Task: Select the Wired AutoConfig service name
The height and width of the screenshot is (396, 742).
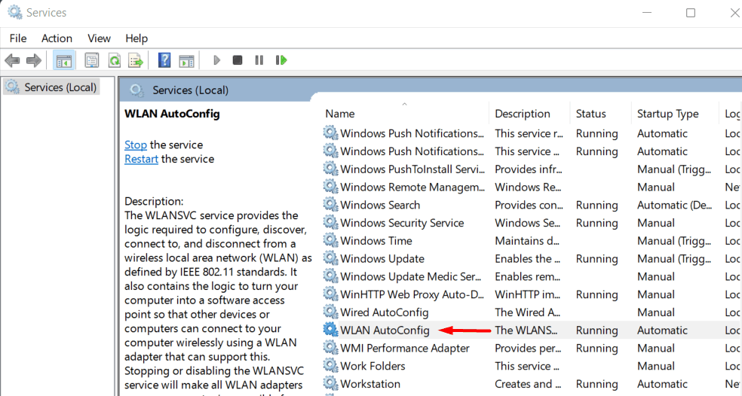Action: click(385, 312)
